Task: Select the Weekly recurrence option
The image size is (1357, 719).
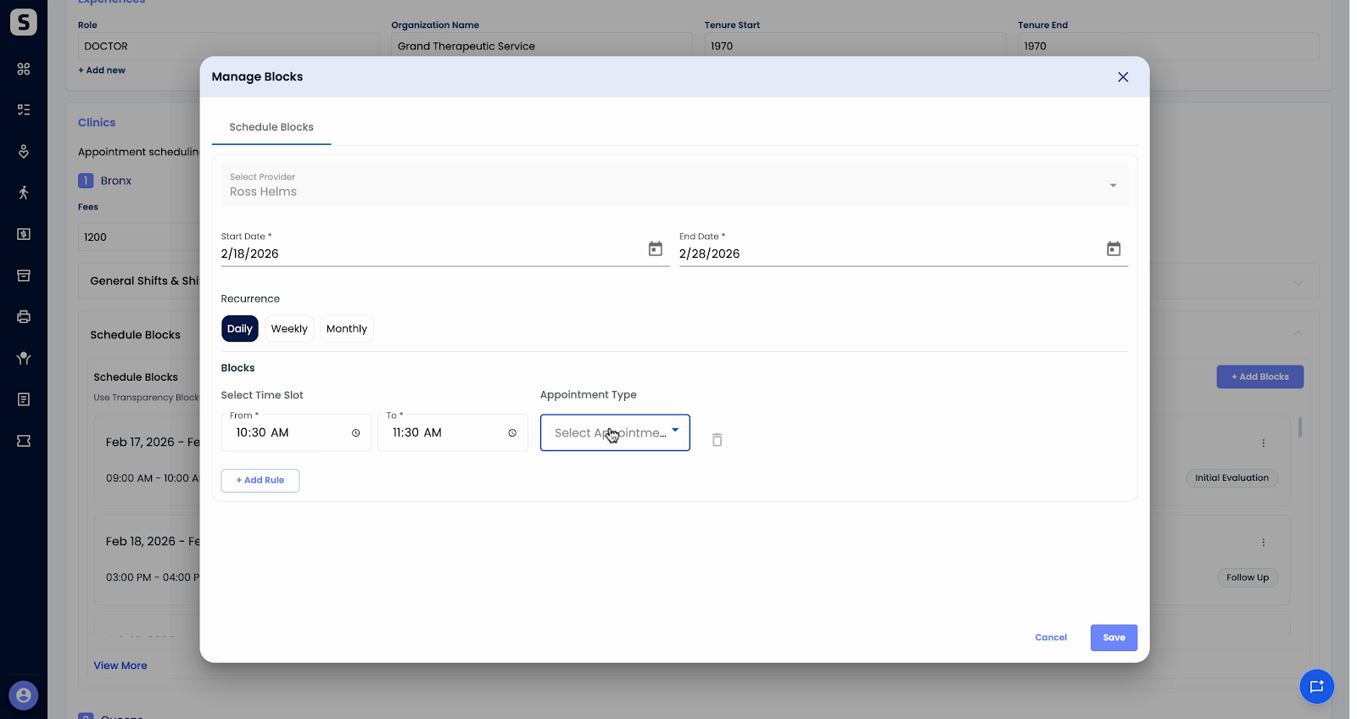Action: pyautogui.click(x=289, y=329)
